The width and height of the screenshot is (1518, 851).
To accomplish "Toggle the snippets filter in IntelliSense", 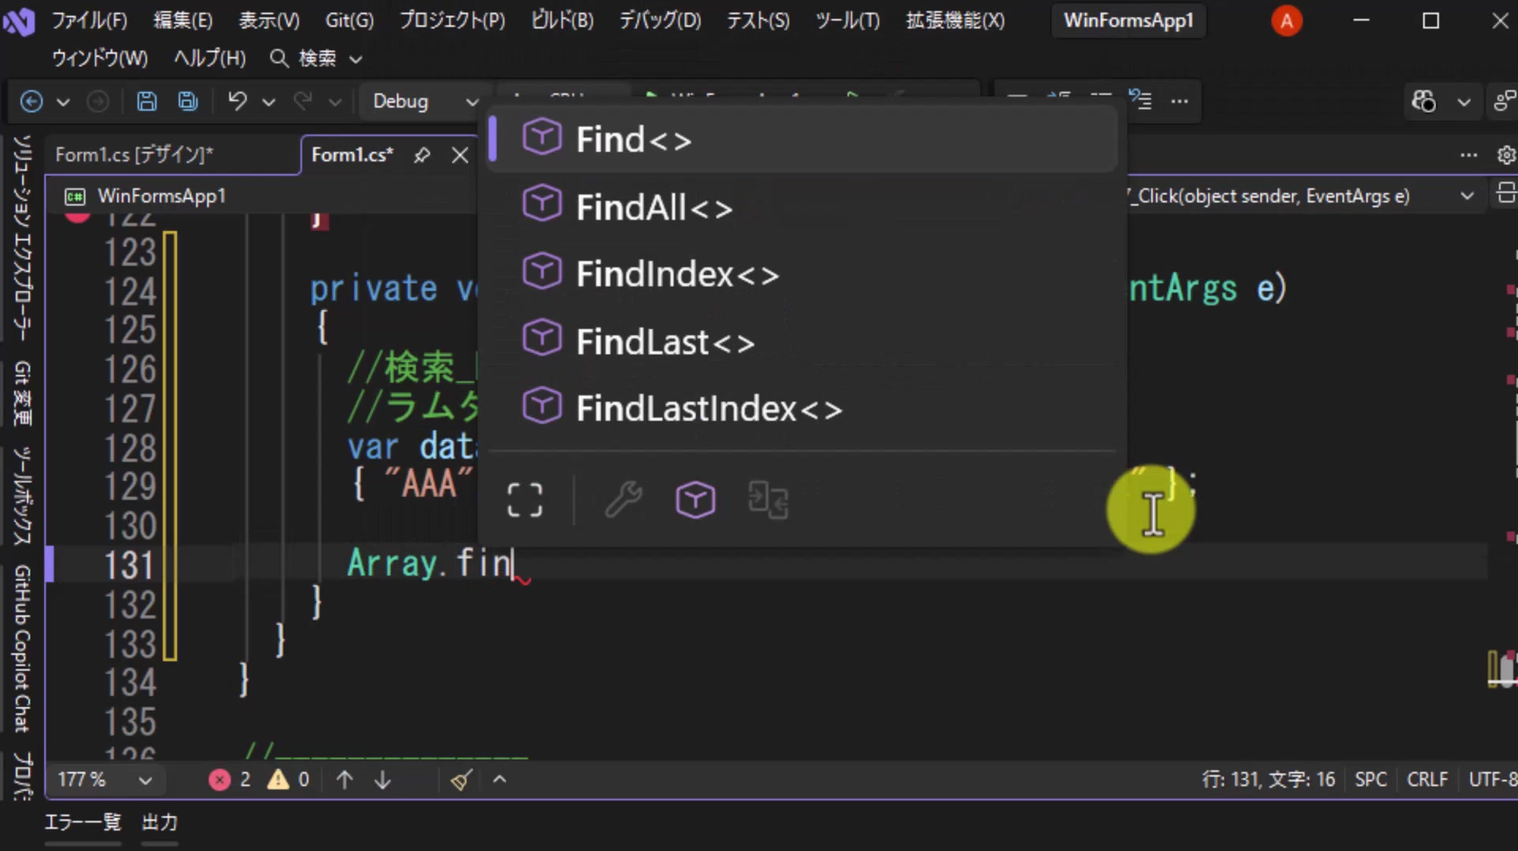I will coord(768,500).
